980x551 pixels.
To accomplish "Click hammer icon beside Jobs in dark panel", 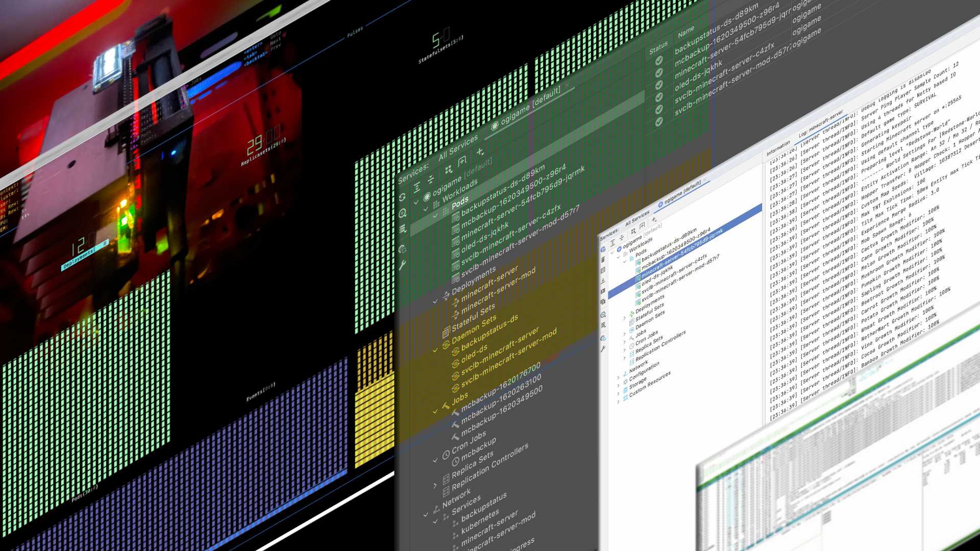I will [x=446, y=406].
